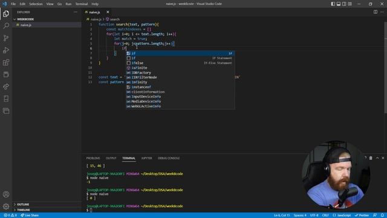387x218 pixels.
Task: Switch to the Output panel tab
Action: (x=111, y=158)
